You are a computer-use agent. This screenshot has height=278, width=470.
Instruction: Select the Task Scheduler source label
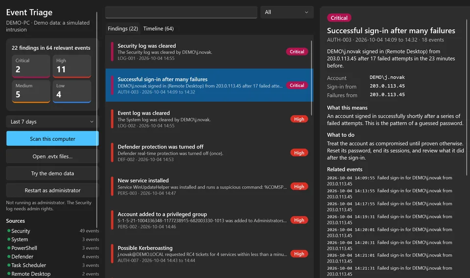[x=29, y=265]
